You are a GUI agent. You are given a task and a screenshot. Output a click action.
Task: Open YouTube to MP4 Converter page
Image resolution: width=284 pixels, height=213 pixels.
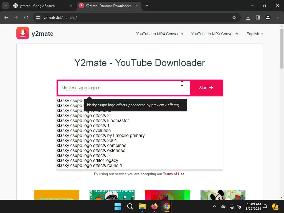click(x=159, y=34)
